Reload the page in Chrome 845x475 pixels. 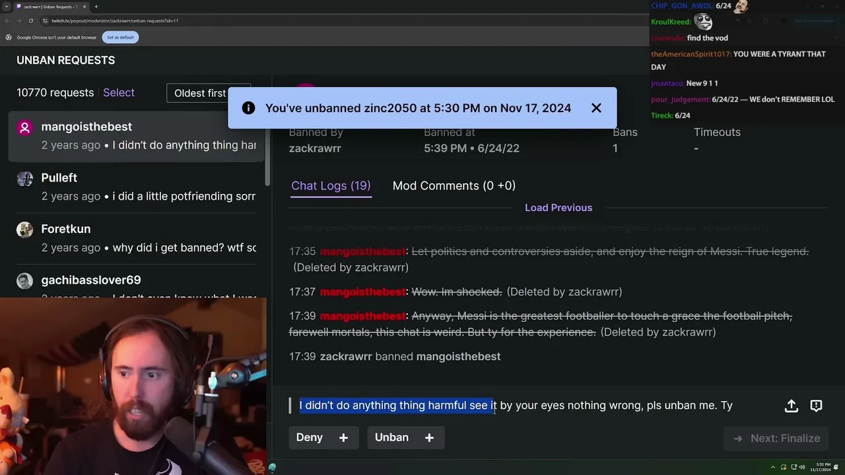30,20
